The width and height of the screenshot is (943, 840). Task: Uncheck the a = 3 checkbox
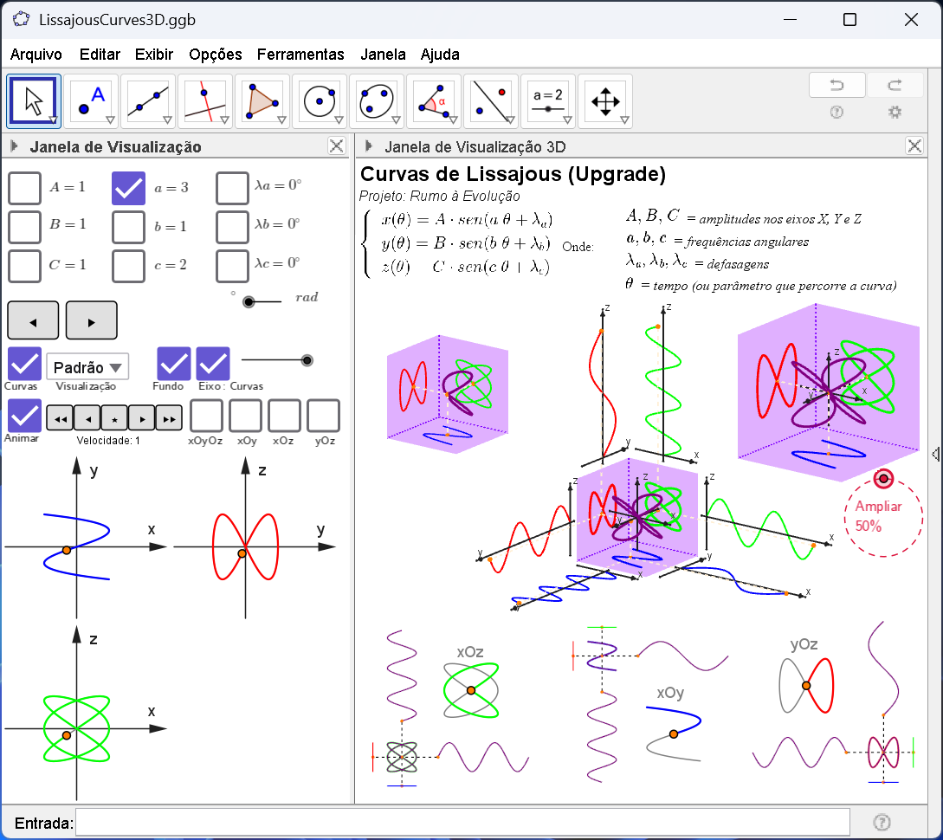(128, 188)
